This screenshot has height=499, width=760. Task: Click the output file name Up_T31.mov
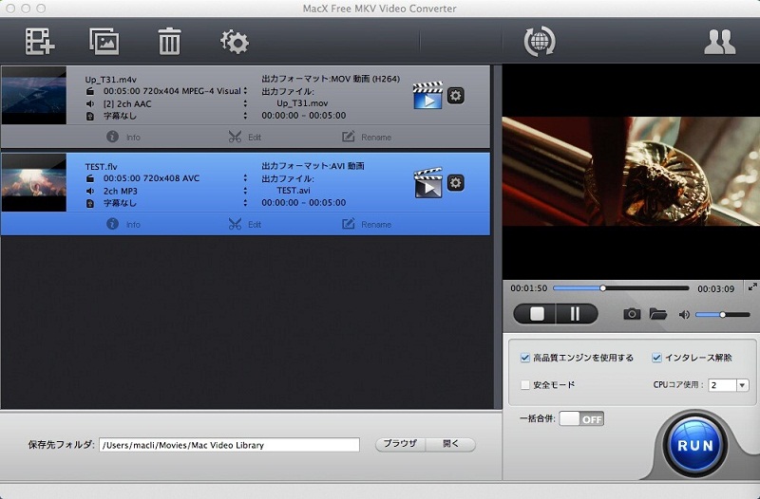point(302,103)
